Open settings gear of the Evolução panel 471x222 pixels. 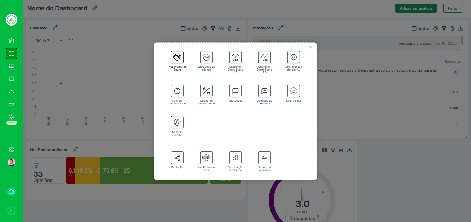tap(205, 28)
